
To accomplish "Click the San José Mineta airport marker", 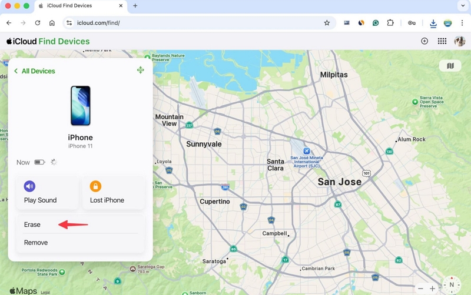I will point(306,151).
